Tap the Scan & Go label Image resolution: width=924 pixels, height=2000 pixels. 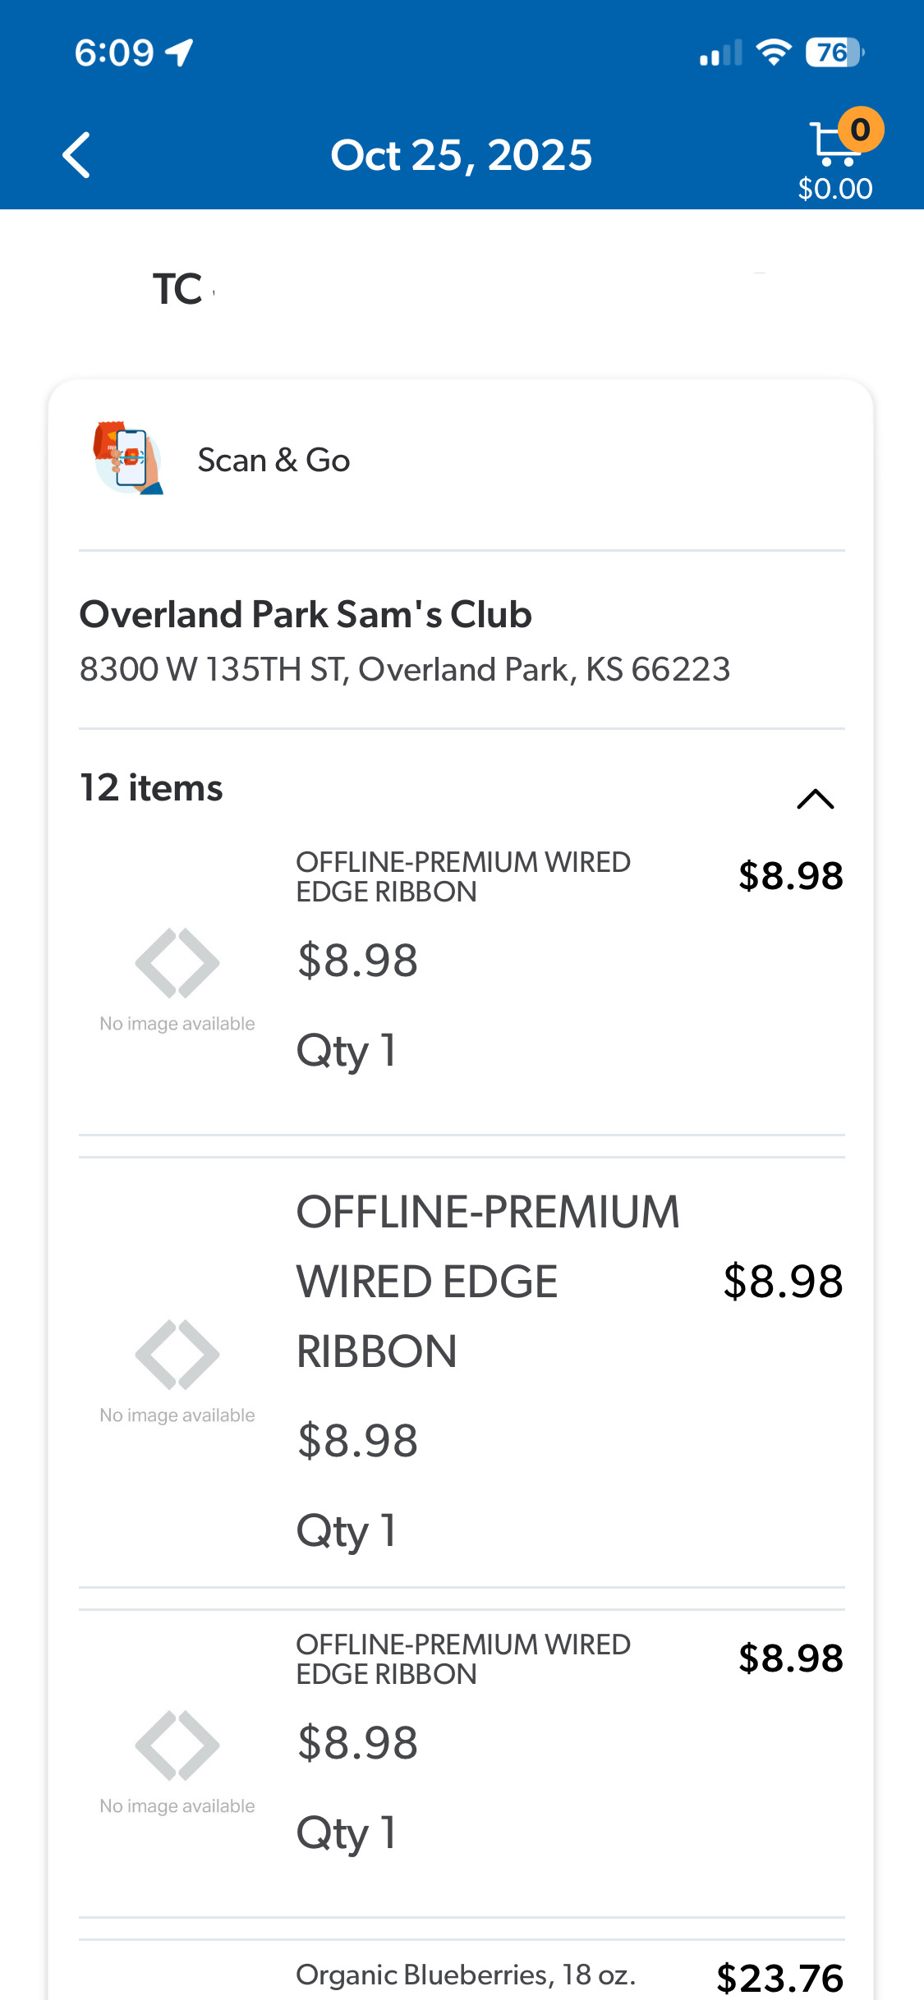point(274,461)
